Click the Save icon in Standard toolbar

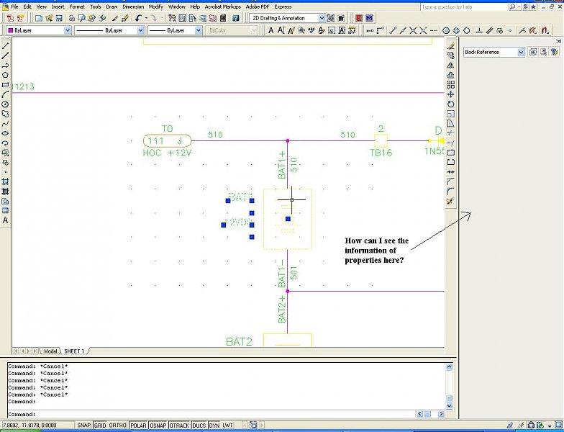pos(59,18)
